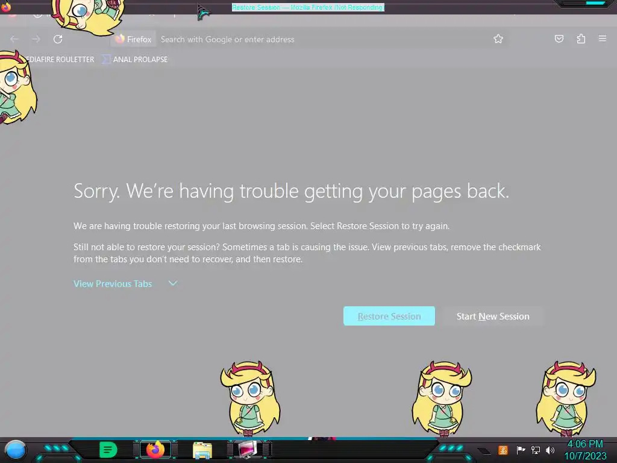Reload the current page
The width and height of the screenshot is (617, 463).
(x=58, y=39)
